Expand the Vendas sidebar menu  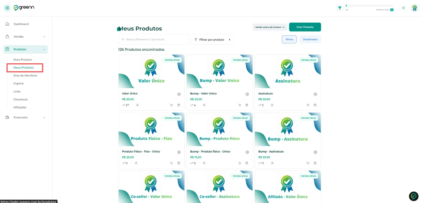[26, 37]
